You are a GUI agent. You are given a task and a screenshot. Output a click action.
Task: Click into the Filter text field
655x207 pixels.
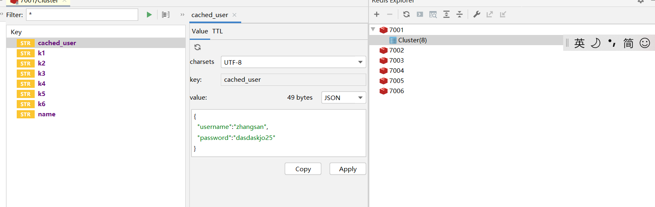82,15
